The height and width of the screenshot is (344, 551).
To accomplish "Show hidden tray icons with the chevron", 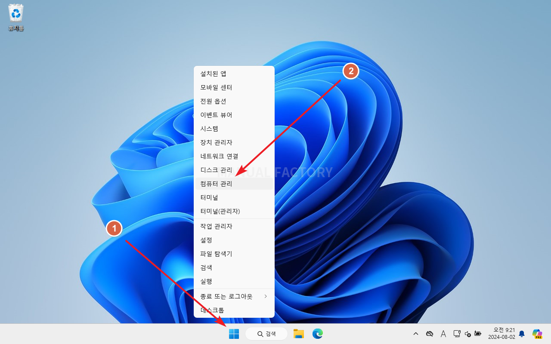I will coord(416,334).
